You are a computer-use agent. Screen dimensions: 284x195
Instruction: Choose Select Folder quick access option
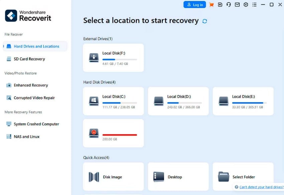pyautogui.click(x=243, y=176)
